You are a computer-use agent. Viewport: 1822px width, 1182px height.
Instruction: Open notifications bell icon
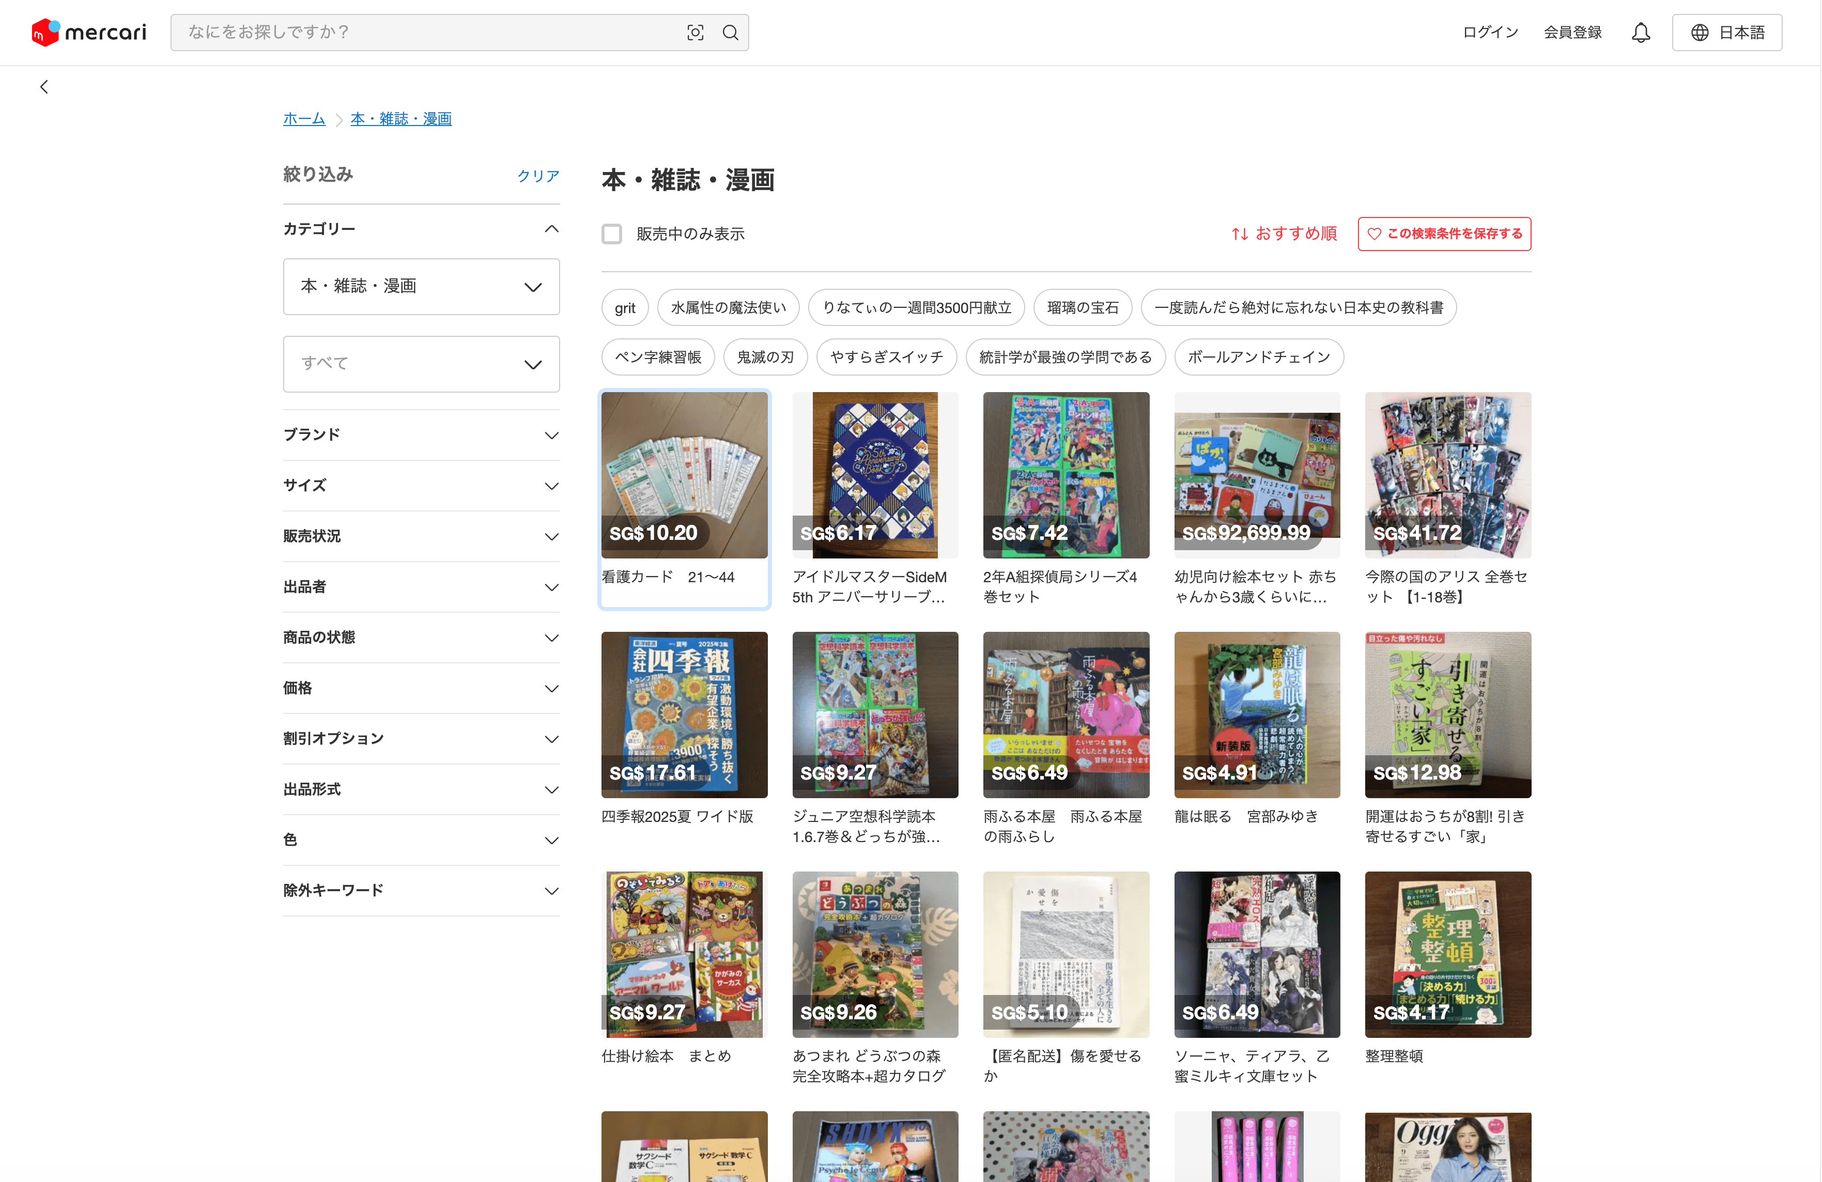click(x=1641, y=32)
